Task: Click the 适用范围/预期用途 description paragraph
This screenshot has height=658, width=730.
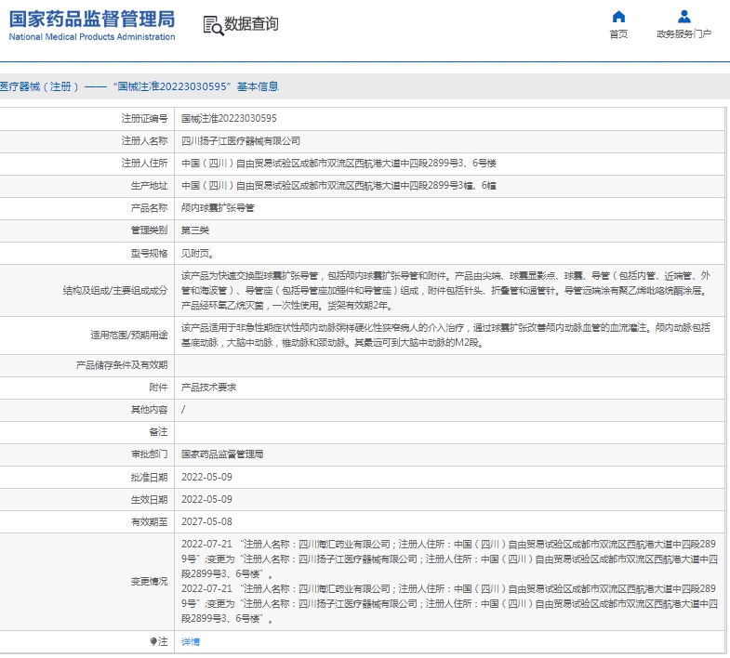Action: (445, 336)
